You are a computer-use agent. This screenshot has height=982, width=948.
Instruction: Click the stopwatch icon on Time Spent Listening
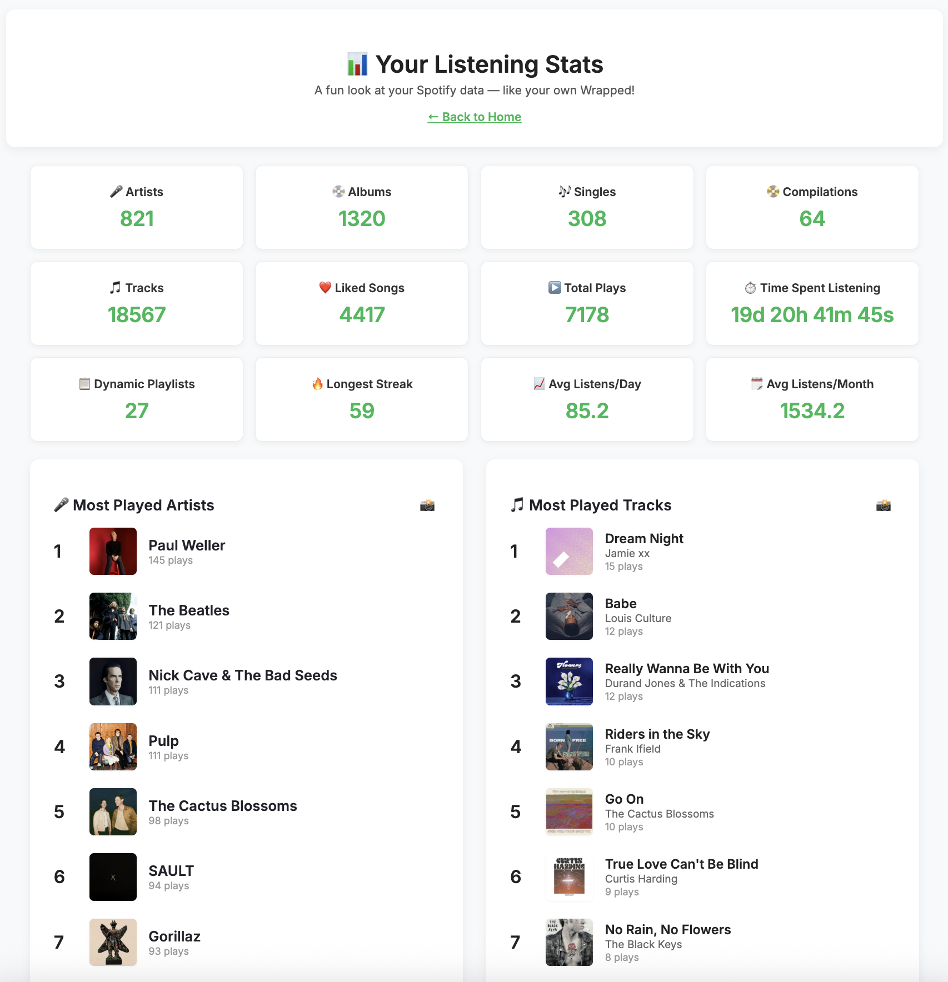click(749, 288)
